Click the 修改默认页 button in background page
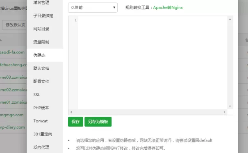This screenshot has width=248, height=153. 14,25
